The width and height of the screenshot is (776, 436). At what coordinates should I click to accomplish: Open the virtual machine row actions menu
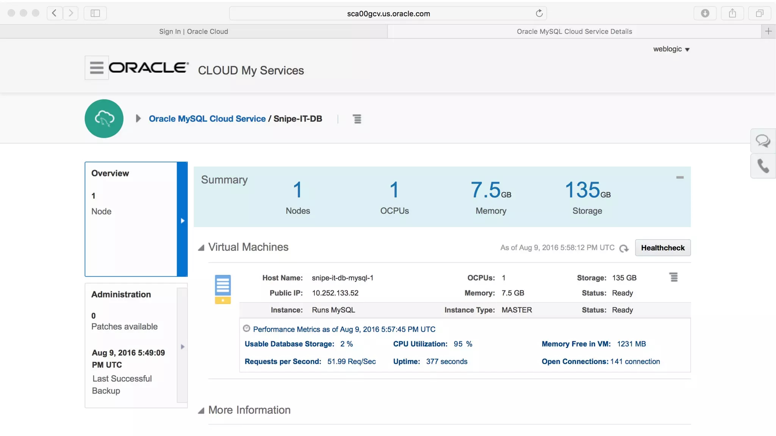pyautogui.click(x=673, y=277)
